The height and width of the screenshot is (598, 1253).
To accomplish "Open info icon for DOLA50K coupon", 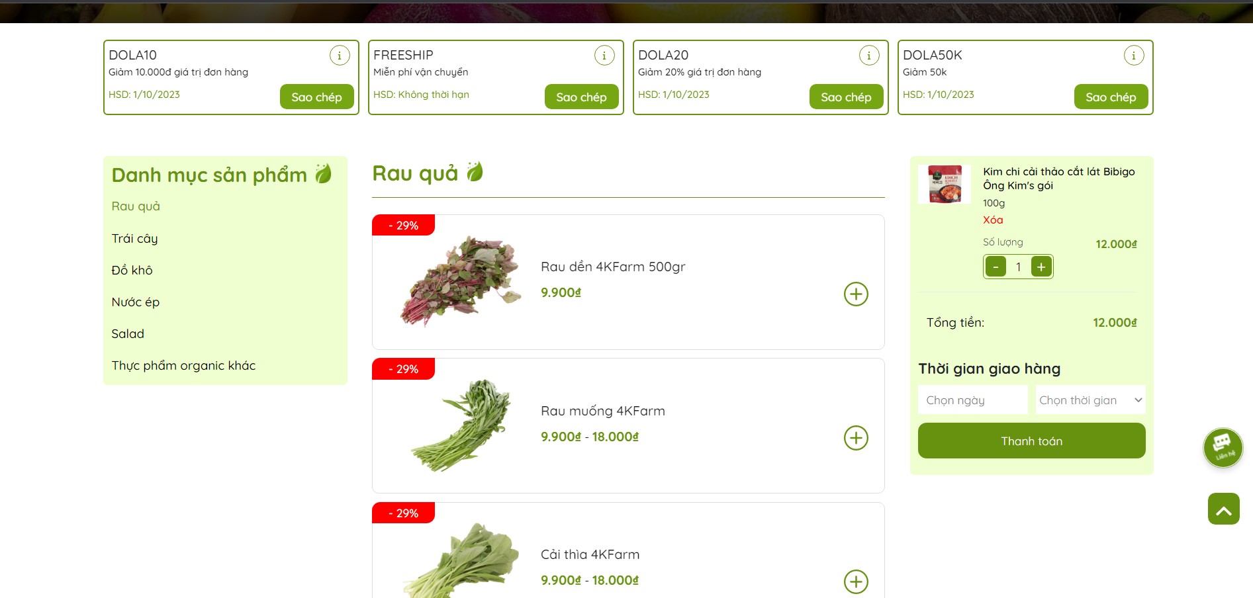I will click(1134, 56).
